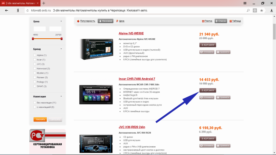Viewport: 276px width, 155px height.
Task: Click the search magnifier icon in address bar
Action: (x=248, y=10)
